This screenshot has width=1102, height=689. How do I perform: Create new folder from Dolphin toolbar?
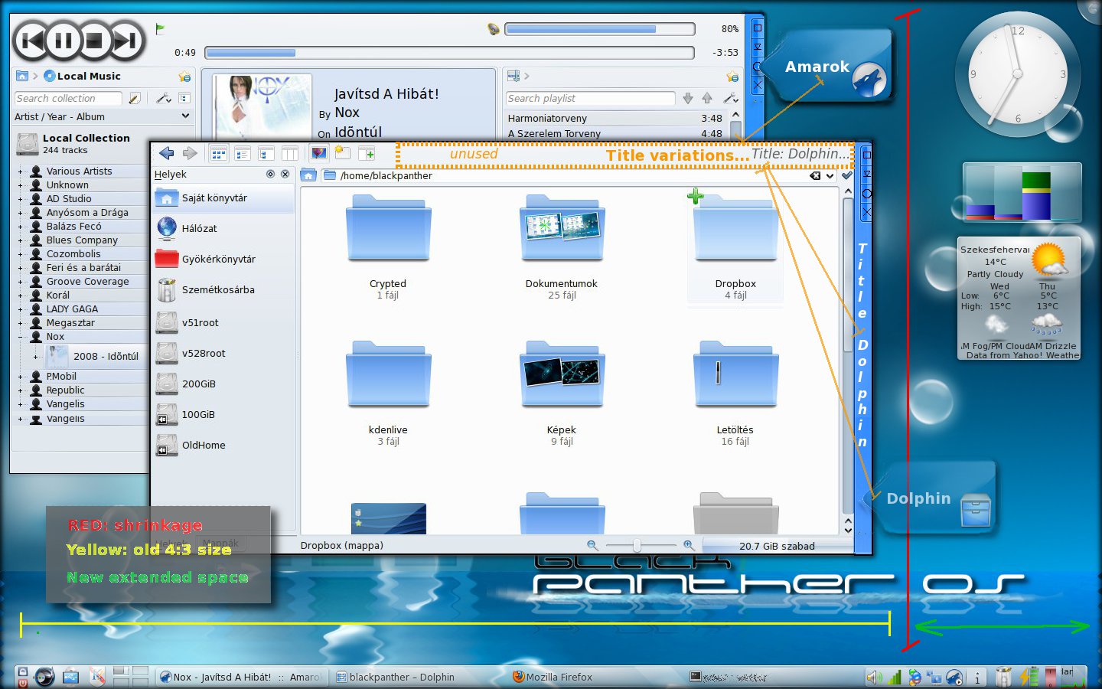[341, 153]
